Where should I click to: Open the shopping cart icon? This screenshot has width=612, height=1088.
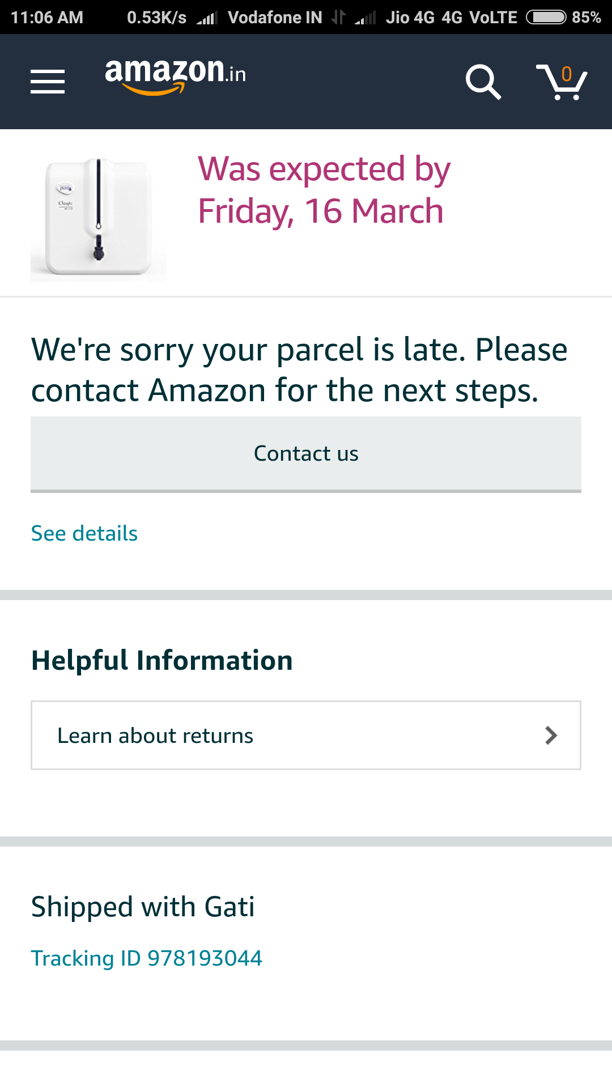(x=562, y=82)
